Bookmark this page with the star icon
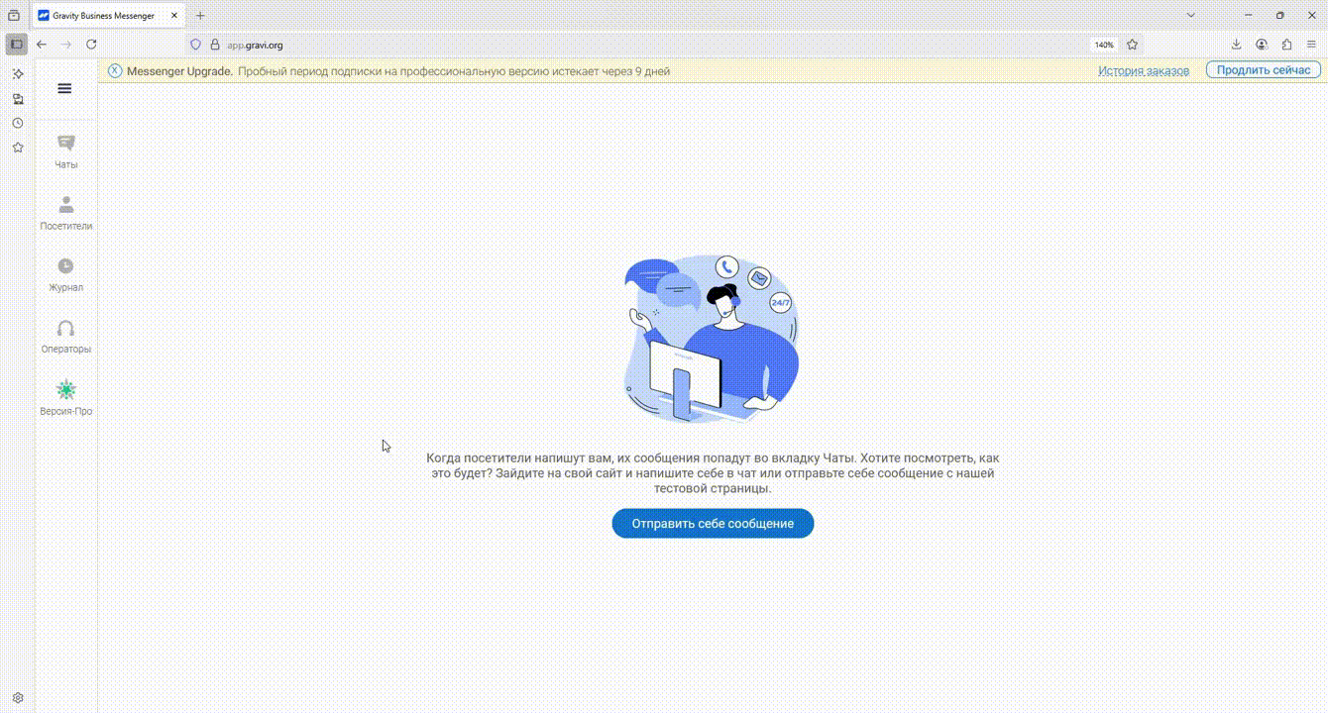The height and width of the screenshot is (713, 1328). point(1132,45)
